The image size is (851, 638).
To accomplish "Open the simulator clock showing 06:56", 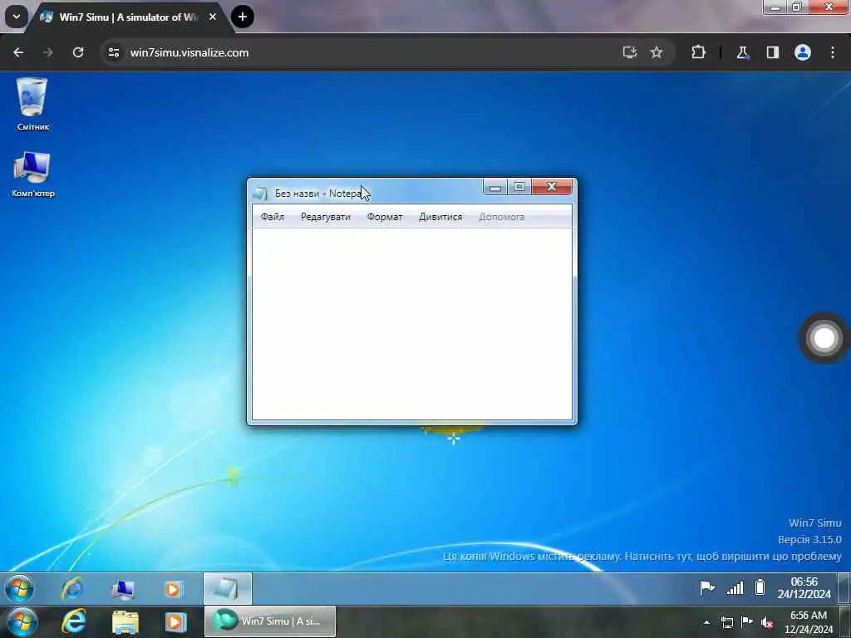I will point(804,588).
